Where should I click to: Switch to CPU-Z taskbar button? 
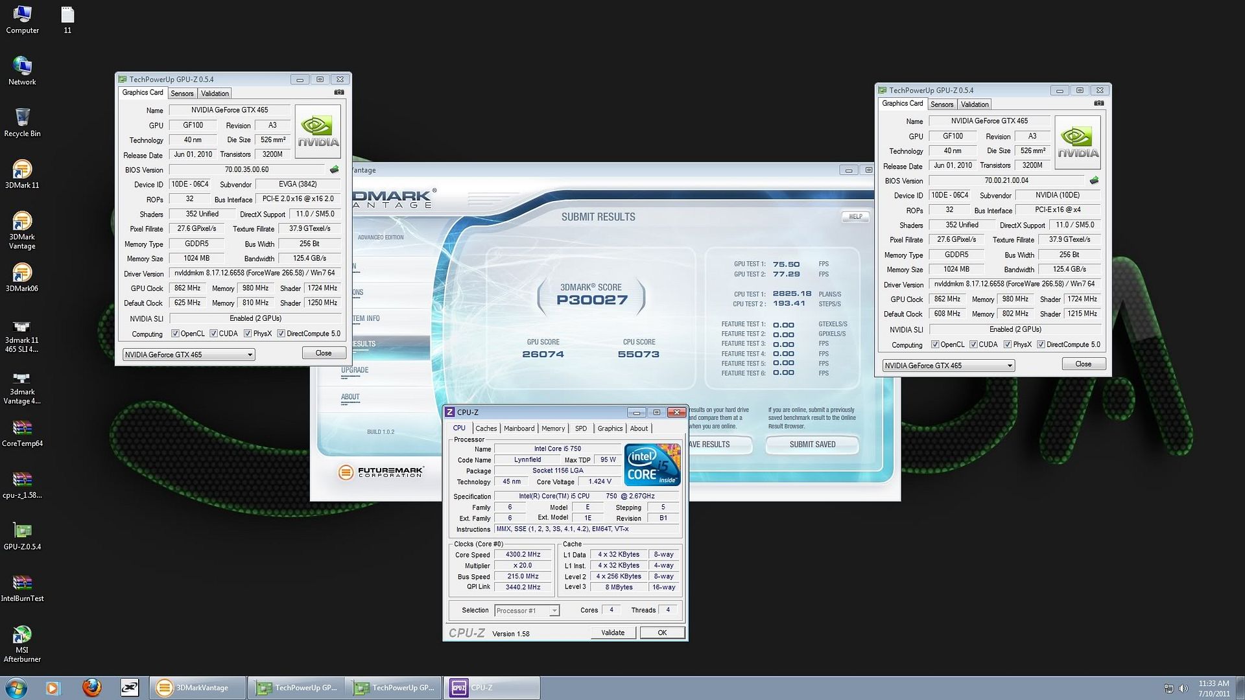pos(492,688)
